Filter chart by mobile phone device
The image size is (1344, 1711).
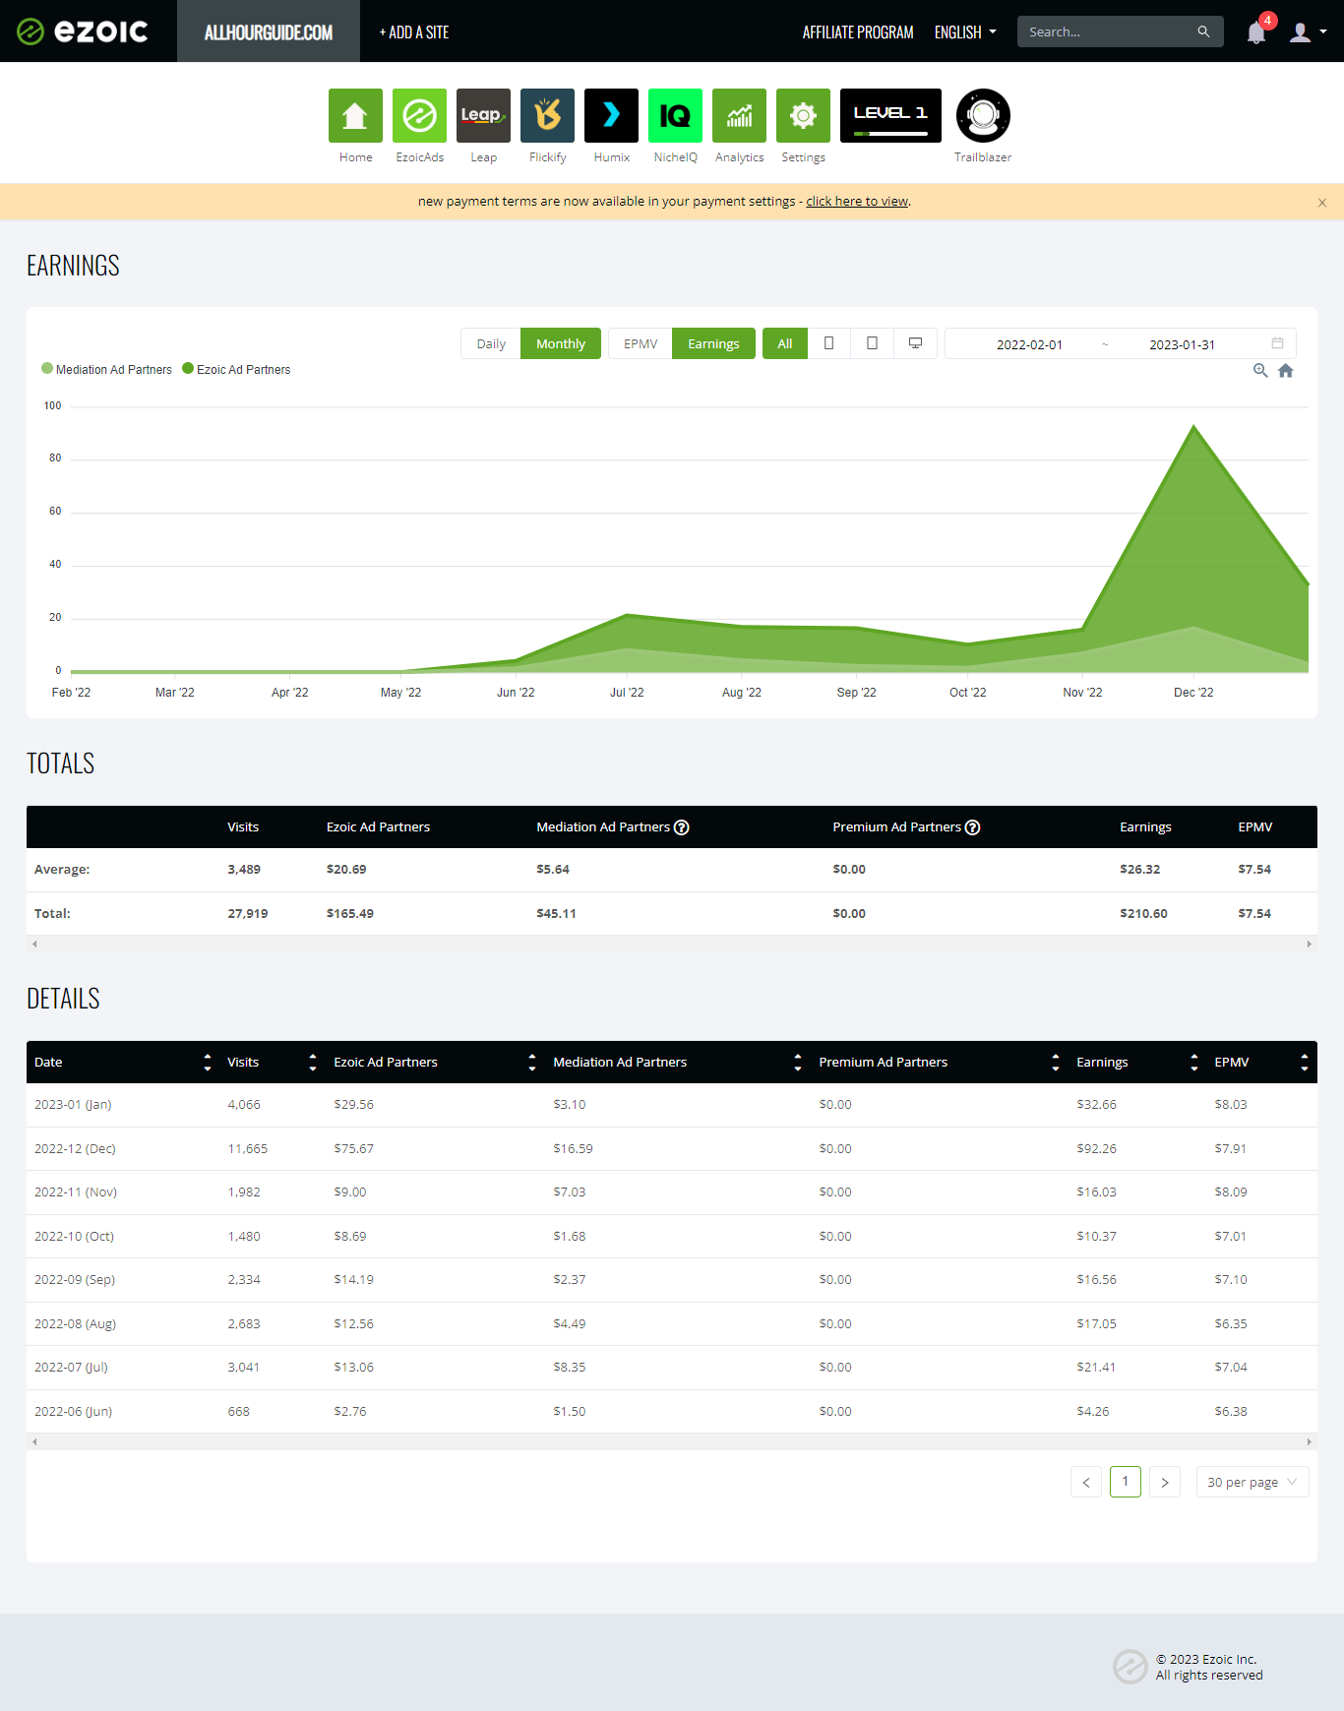[829, 343]
